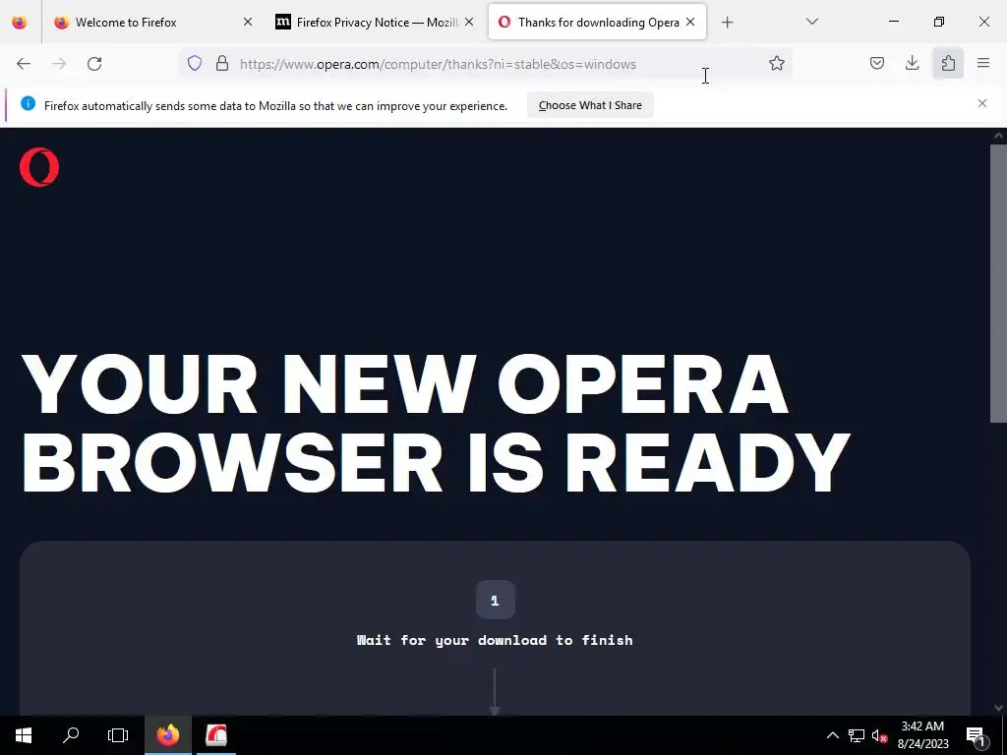Open Windows taskbar search

(x=71, y=735)
